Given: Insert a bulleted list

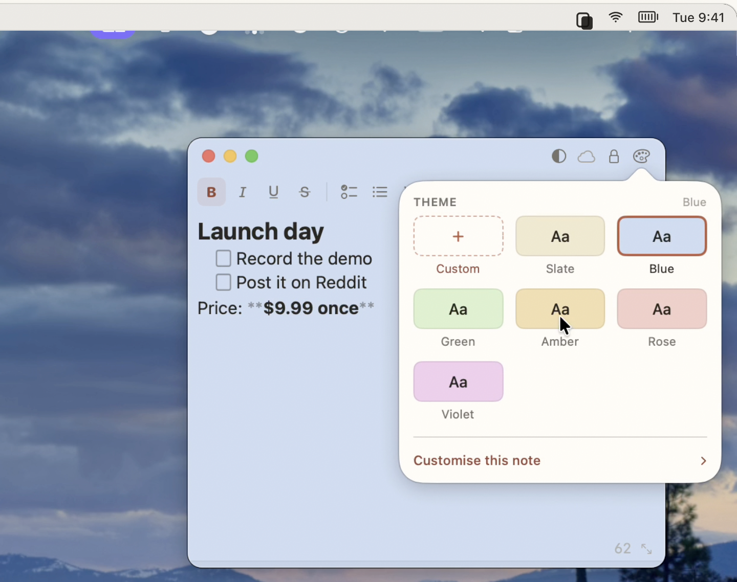Looking at the screenshot, I should (380, 192).
